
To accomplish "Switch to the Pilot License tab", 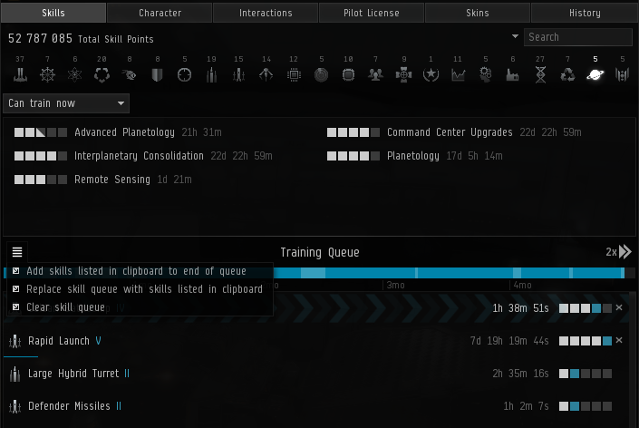I will (372, 13).
